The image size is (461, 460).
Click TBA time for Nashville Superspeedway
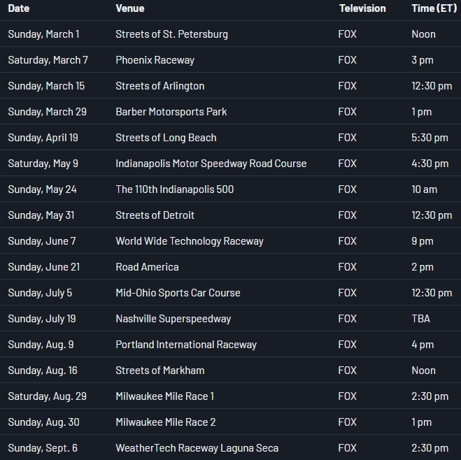tap(421, 319)
